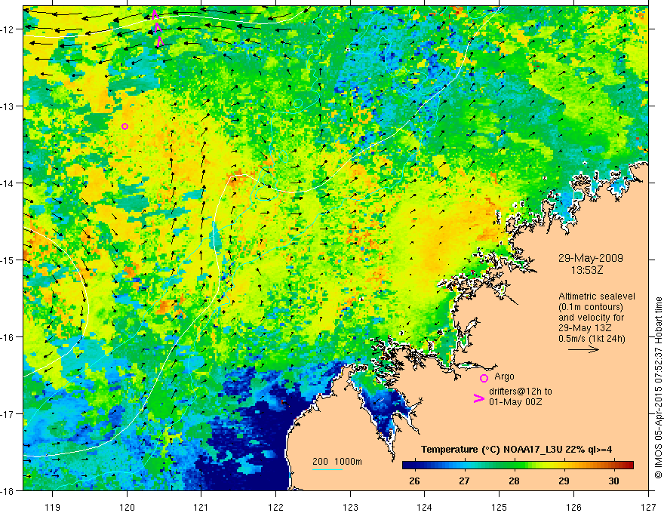Click the '(0.1m contours)' caption line
The height and width of the screenshot is (513, 664).
click(591, 307)
